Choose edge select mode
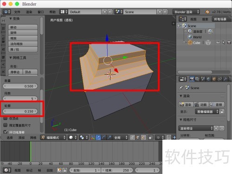 coord(138,137)
